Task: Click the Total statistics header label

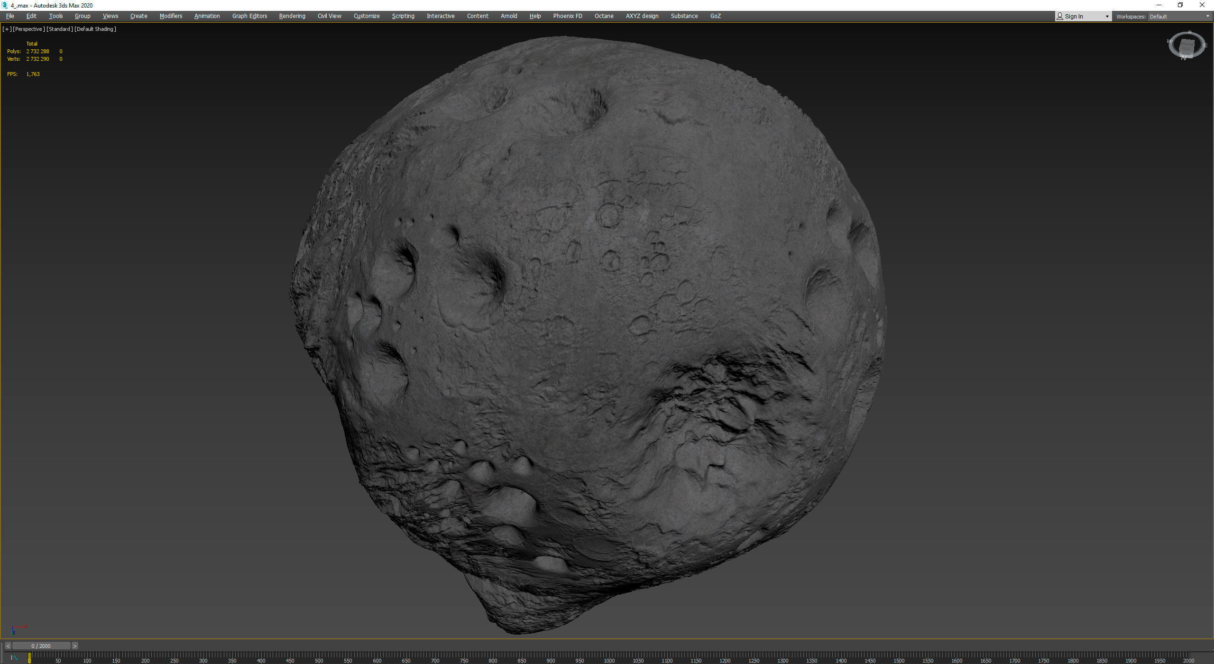Action: pos(32,44)
